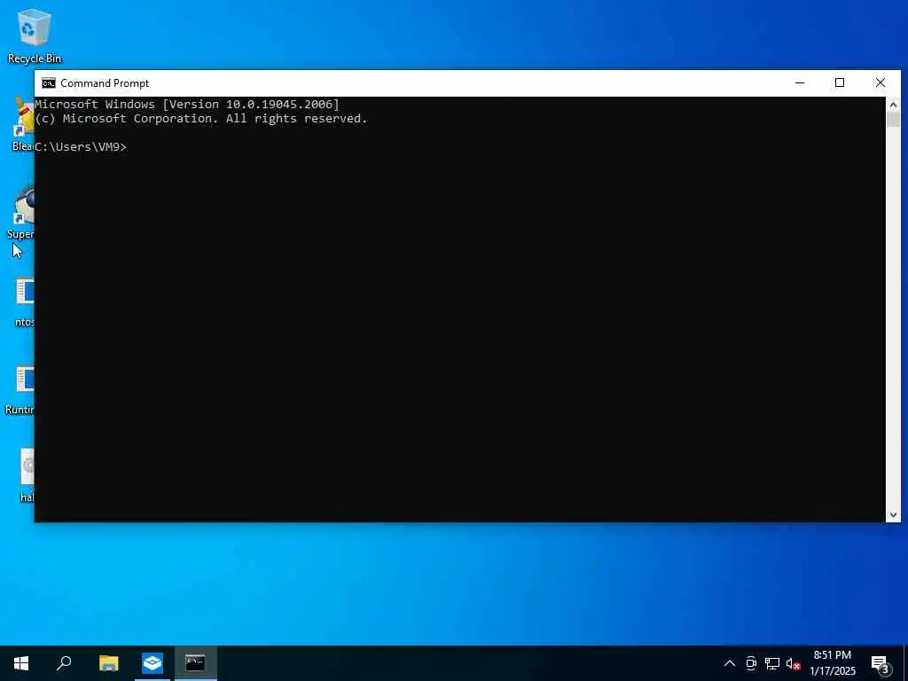Click the Microsoft Corporation copyright line
The width and height of the screenshot is (908, 681).
point(201,118)
